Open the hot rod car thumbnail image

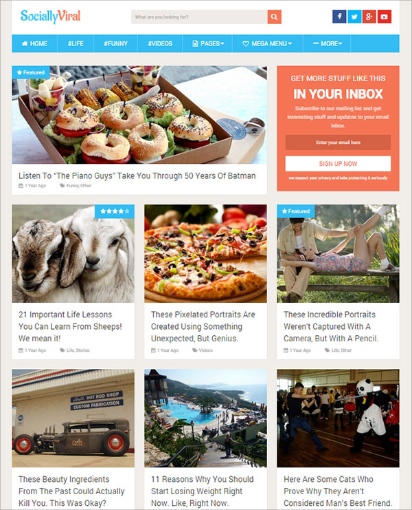pos(73,418)
